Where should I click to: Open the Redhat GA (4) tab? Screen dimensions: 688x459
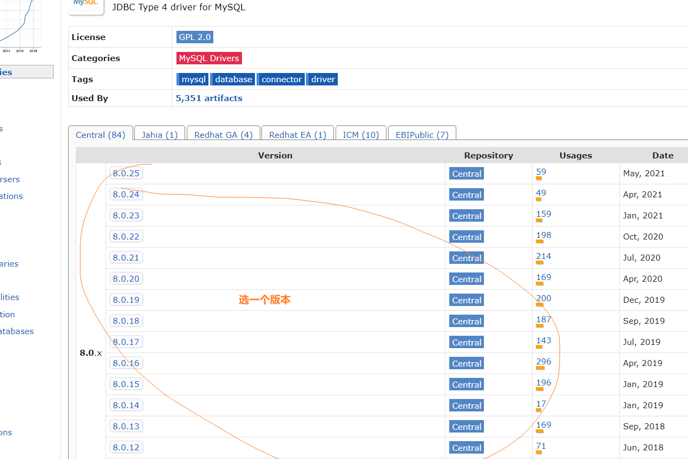pyautogui.click(x=224, y=135)
